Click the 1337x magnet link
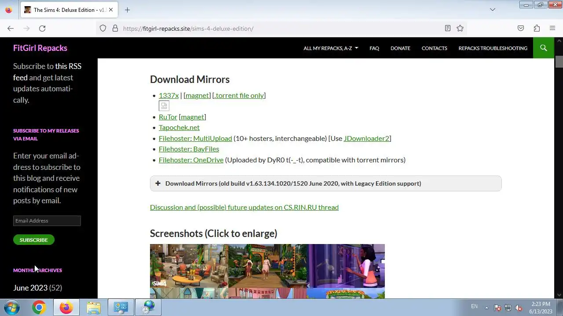The width and height of the screenshot is (563, 316). tap(197, 95)
